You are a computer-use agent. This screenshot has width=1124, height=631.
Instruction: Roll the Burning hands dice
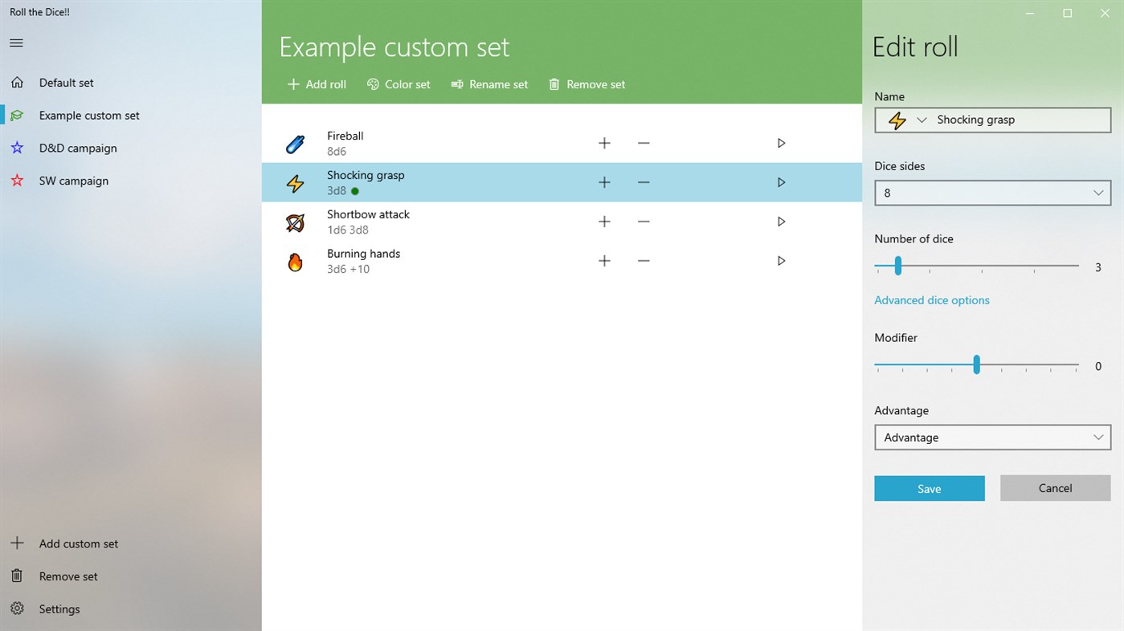click(x=781, y=262)
